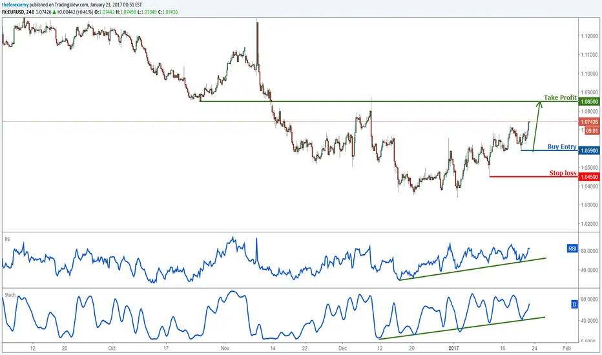Viewport: 602px width, 355px height.
Task: Select the 2017 marker on time axis
Action: [454, 349]
